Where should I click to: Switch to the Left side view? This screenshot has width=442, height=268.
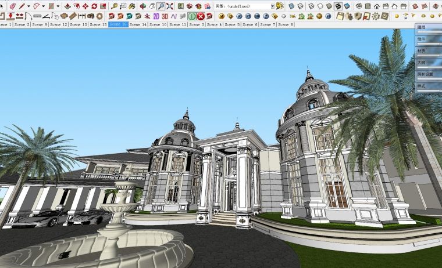point(404,6)
